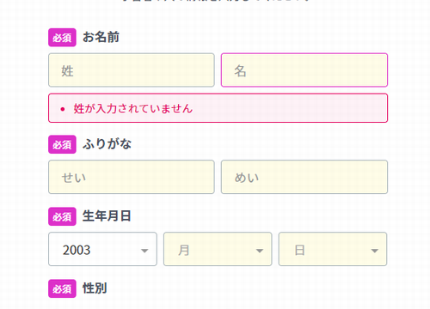This screenshot has width=430, height=309.
Task: Focus the 姓 surname input field
Action: [132, 70]
